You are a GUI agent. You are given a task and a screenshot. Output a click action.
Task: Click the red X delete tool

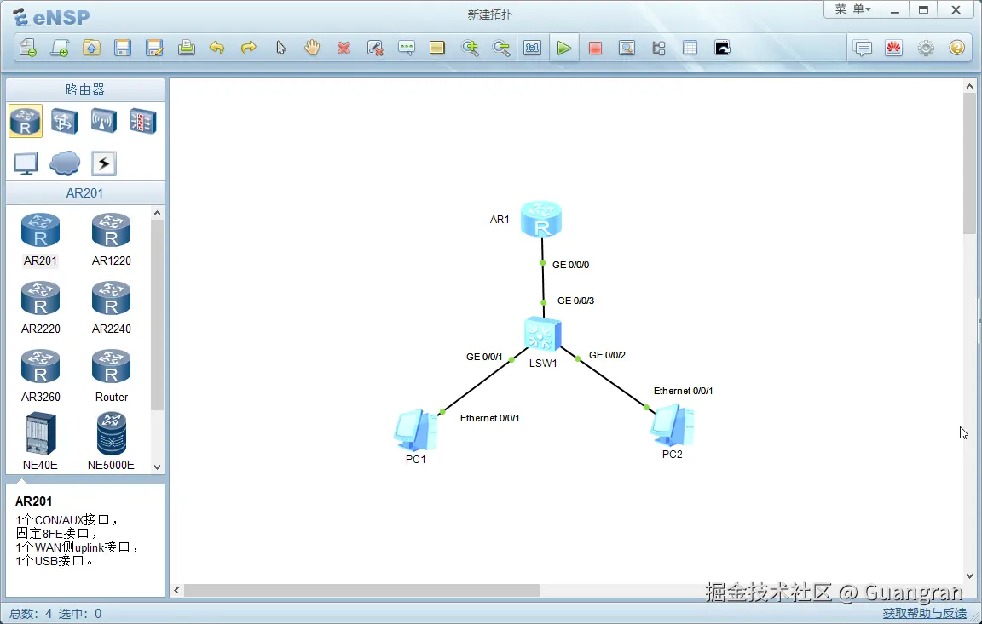click(x=344, y=49)
